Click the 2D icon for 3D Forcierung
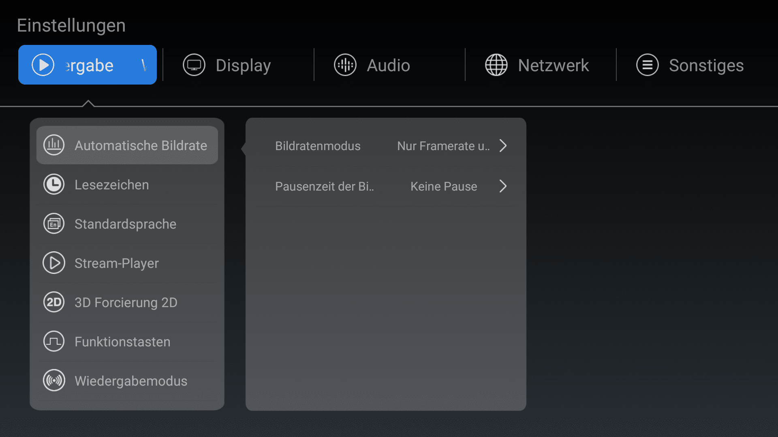Screen dimensions: 778x437 pyautogui.click(x=54, y=302)
